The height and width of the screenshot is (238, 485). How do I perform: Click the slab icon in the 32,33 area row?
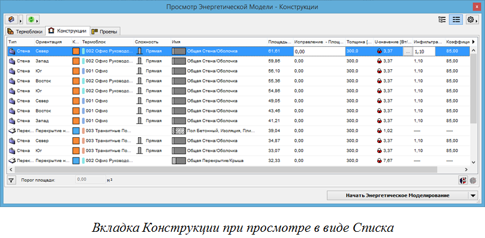(12, 160)
